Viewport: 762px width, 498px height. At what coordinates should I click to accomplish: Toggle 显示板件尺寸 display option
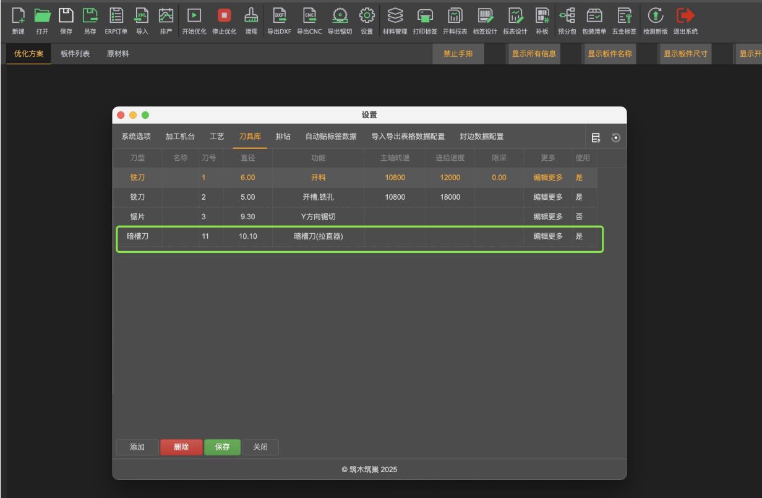687,54
